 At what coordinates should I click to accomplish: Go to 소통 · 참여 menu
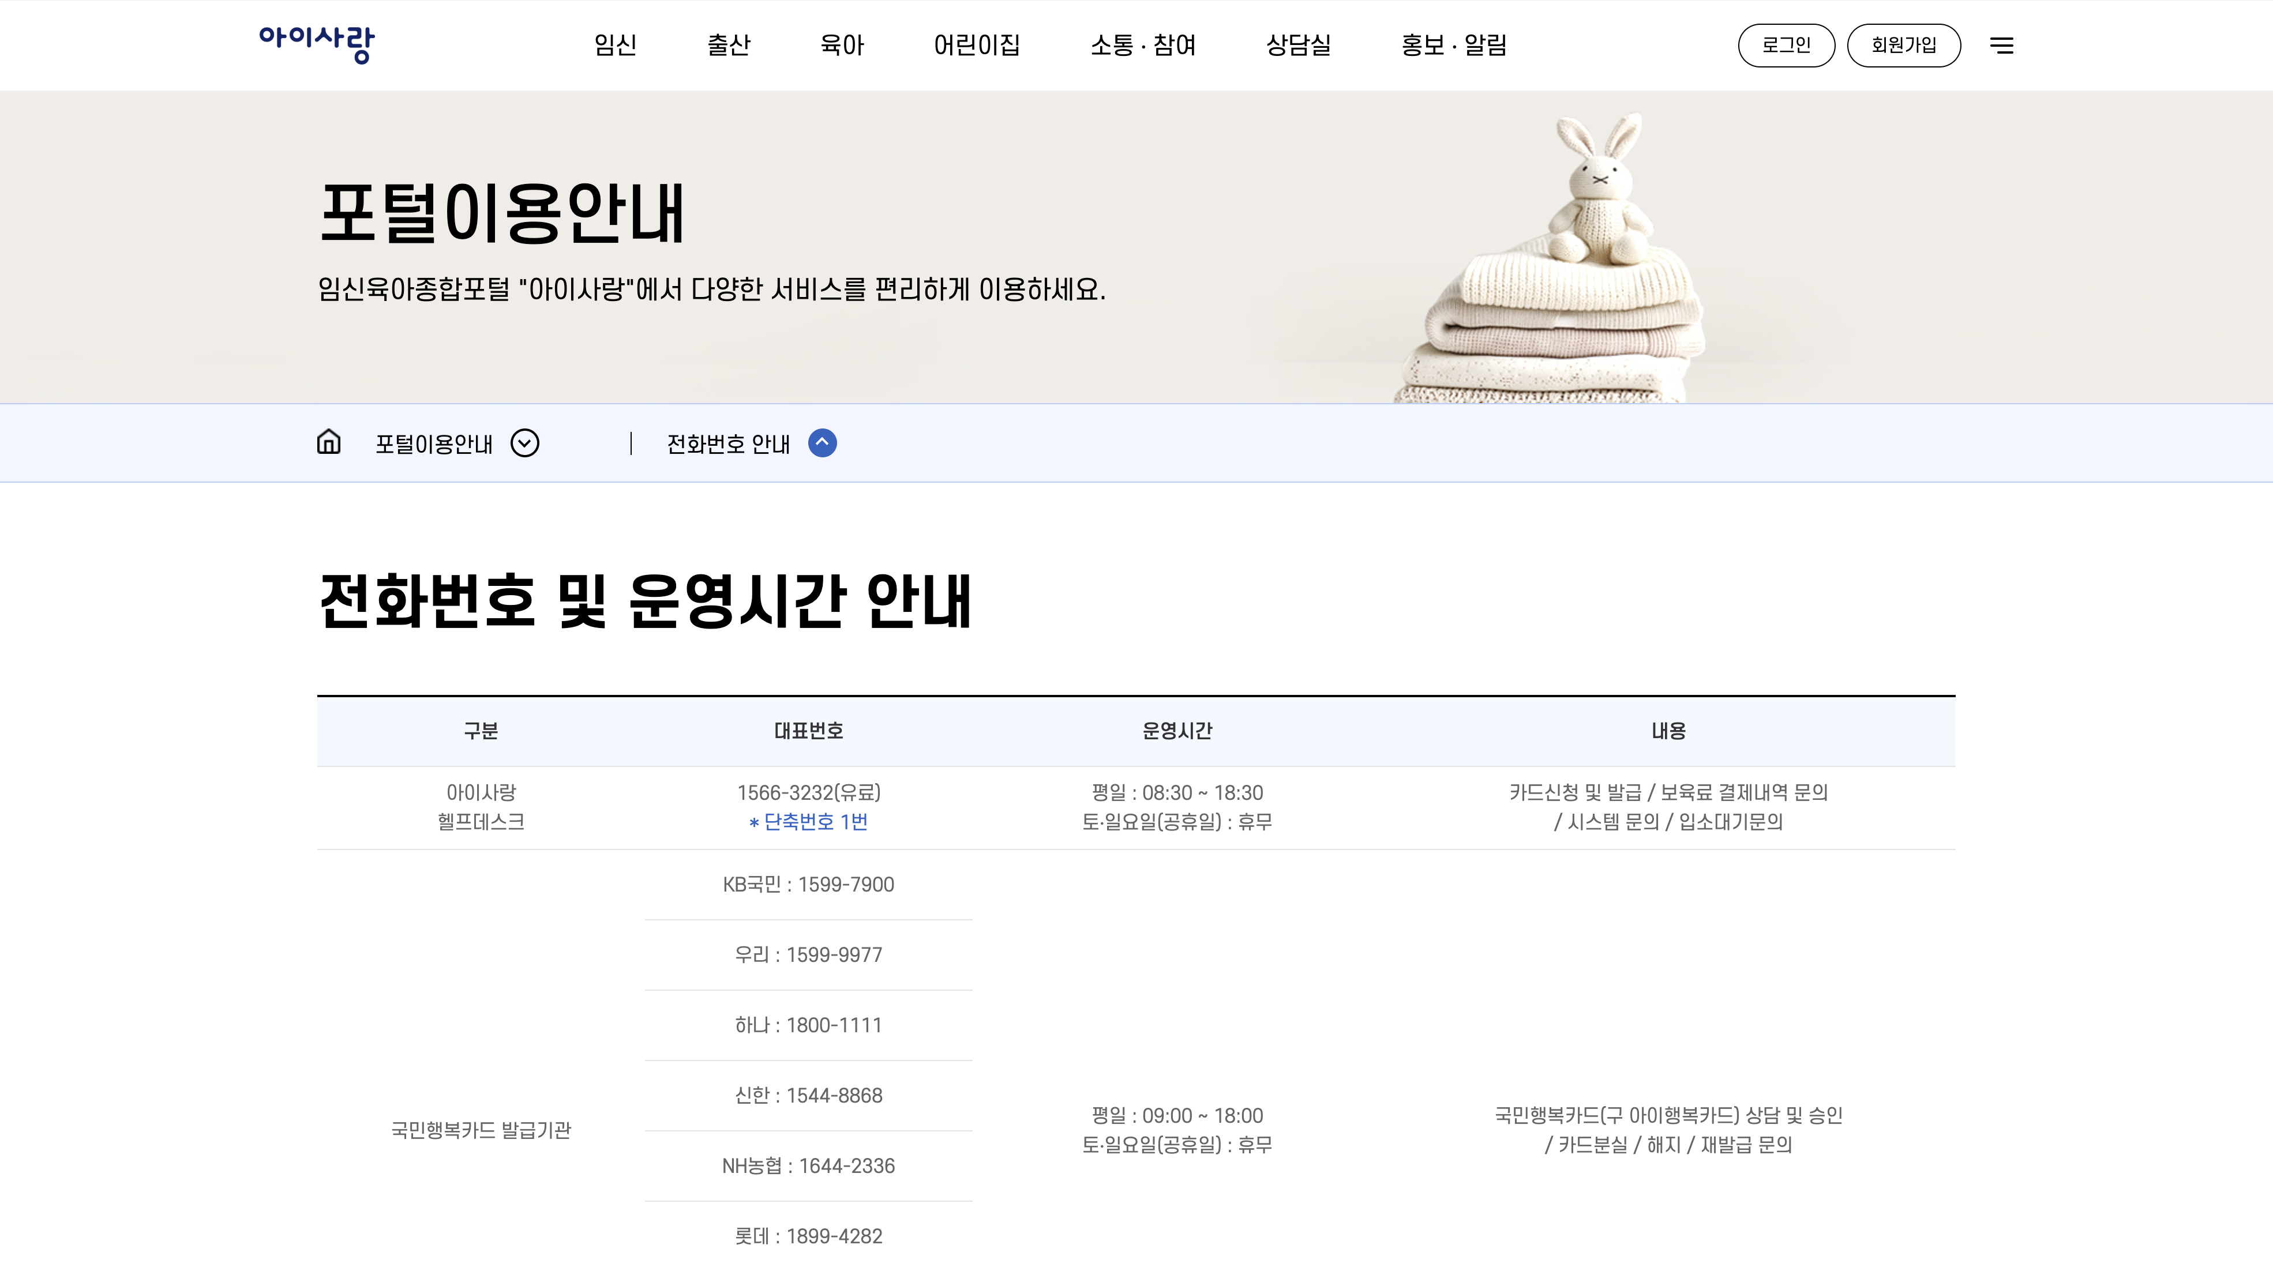coord(1143,45)
